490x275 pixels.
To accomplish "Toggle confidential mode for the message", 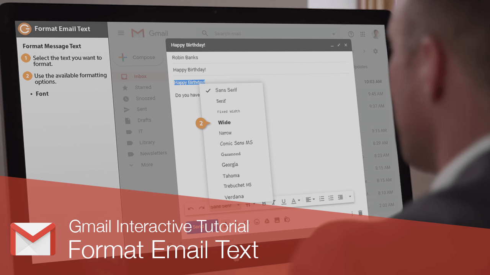I will click(287, 219).
